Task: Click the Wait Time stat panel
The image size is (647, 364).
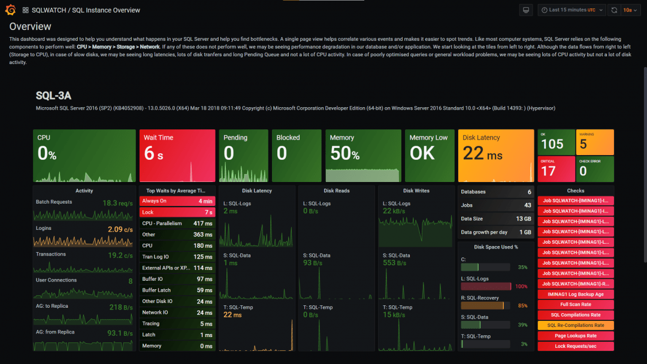Action: [x=177, y=156]
